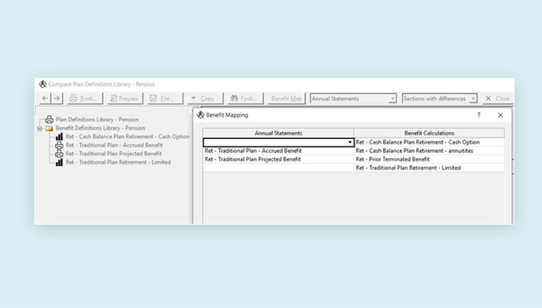Click folder icon beside Benefit Definitions Library

pos(50,128)
